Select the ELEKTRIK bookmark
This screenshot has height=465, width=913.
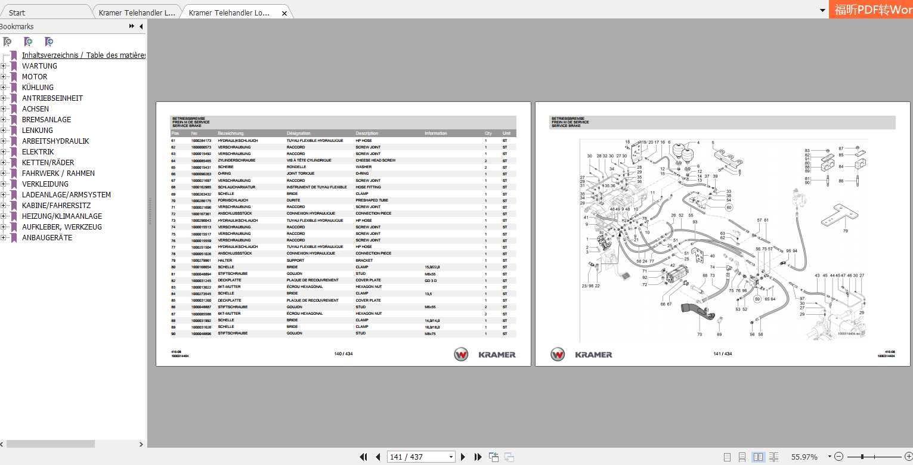tap(38, 152)
